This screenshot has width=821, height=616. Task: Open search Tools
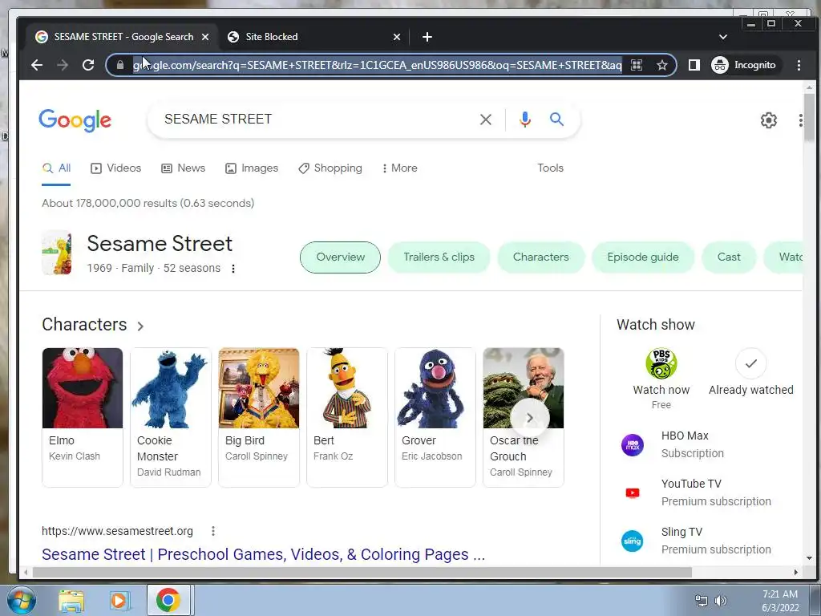[x=550, y=168]
